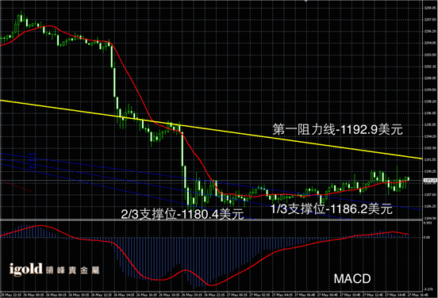Click the MACD 0.00 zero level label
The width and height of the screenshot is (438, 298).
pos(427,238)
